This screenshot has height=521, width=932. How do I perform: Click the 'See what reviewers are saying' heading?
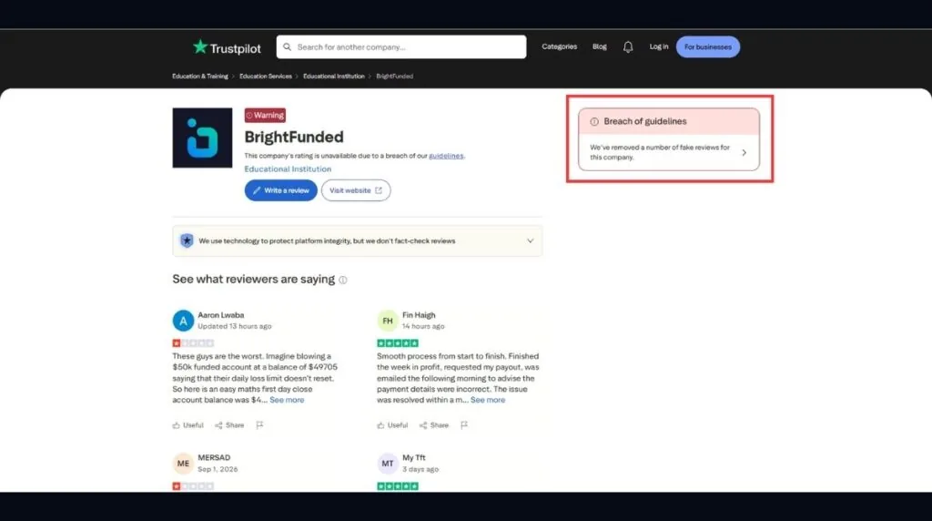[254, 279]
